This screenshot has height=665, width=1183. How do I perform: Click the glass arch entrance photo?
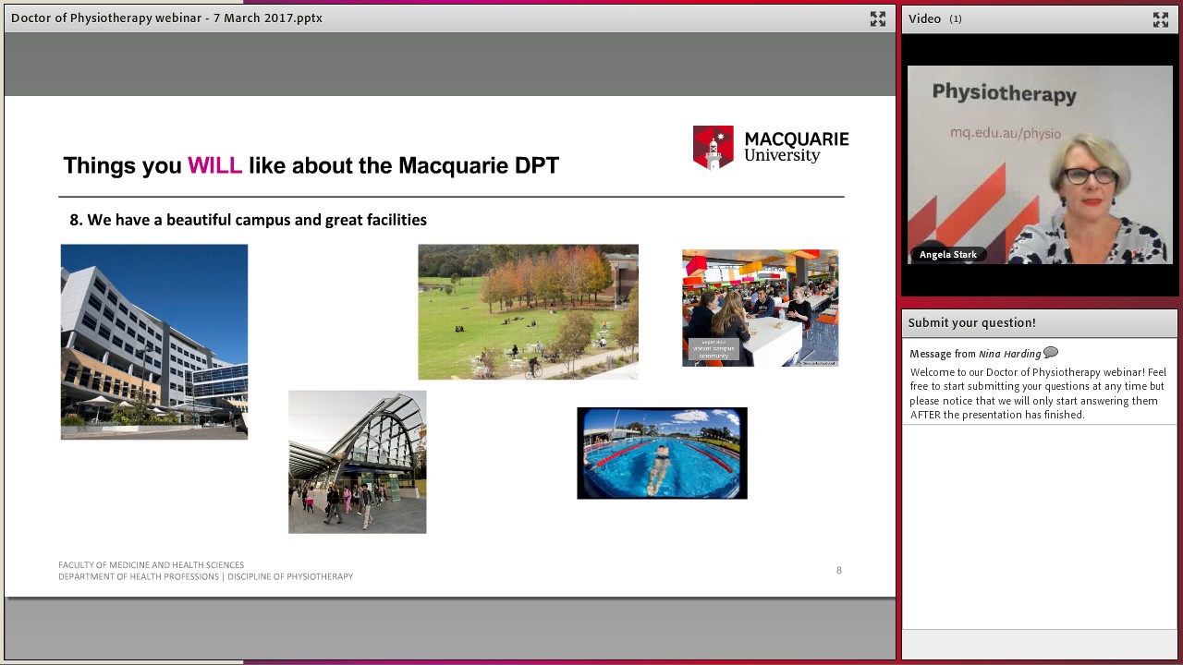358,462
